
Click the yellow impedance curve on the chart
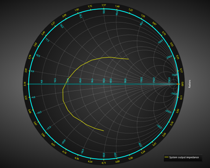coord(63,95)
